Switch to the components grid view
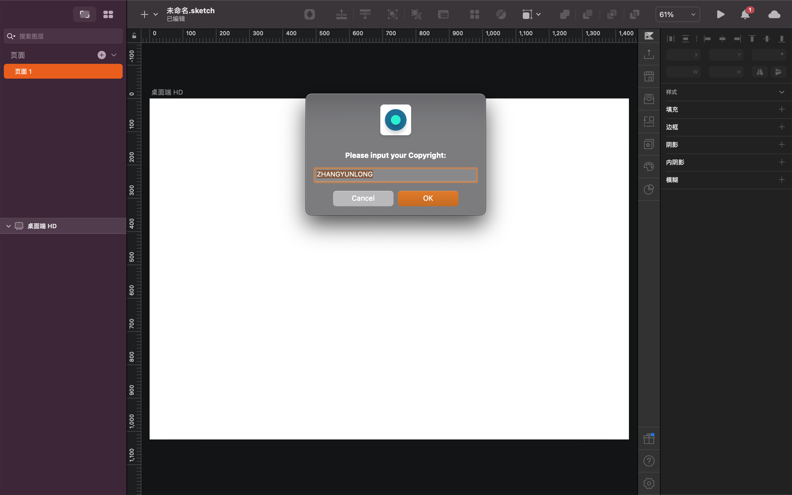The height and width of the screenshot is (495, 792). click(x=108, y=14)
